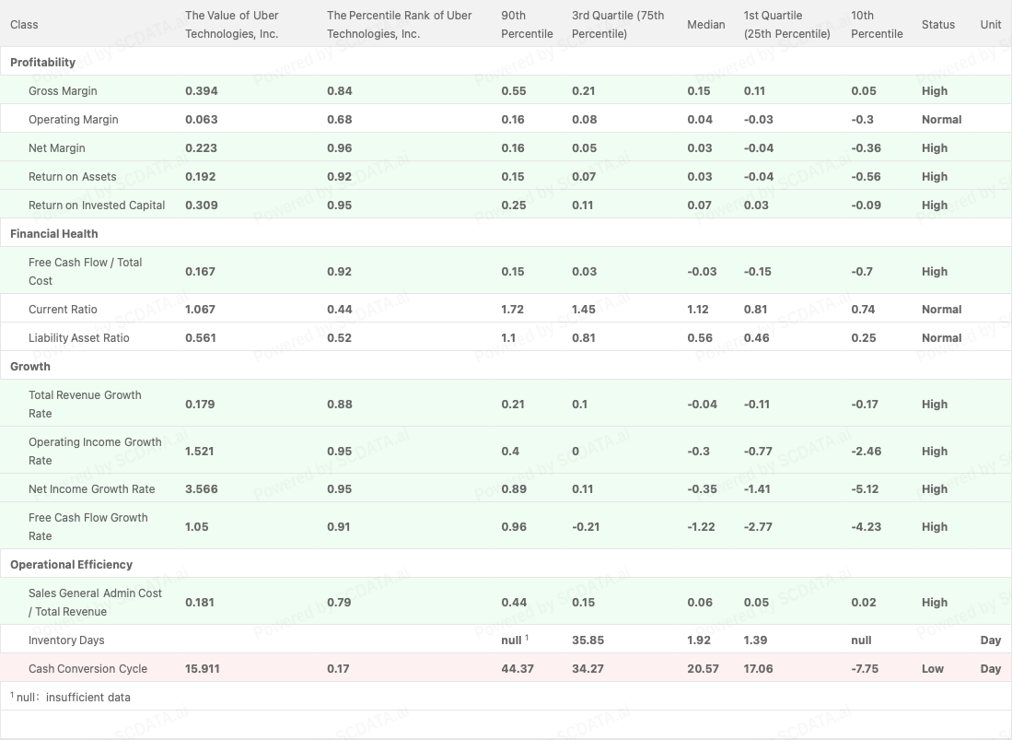Select the Return on Invested Capital label
Image resolution: width=1012 pixels, height=740 pixels.
coord(97,206)
